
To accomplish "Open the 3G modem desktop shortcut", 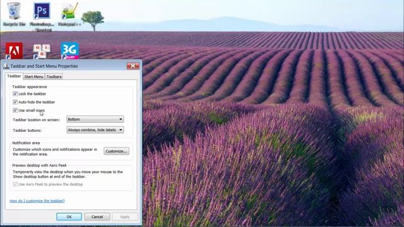I will [69, 50].
